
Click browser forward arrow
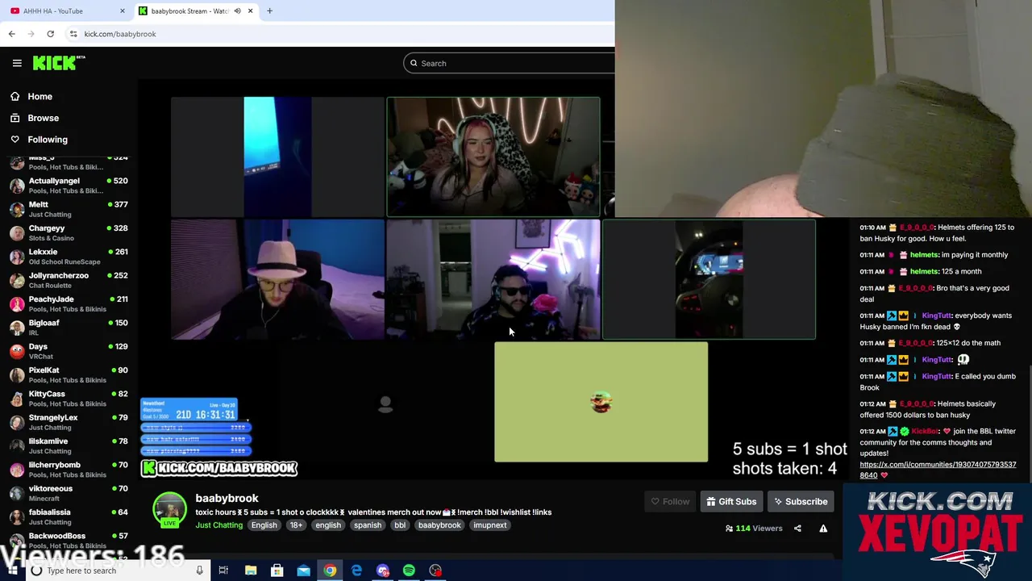(x=31, y=34)
